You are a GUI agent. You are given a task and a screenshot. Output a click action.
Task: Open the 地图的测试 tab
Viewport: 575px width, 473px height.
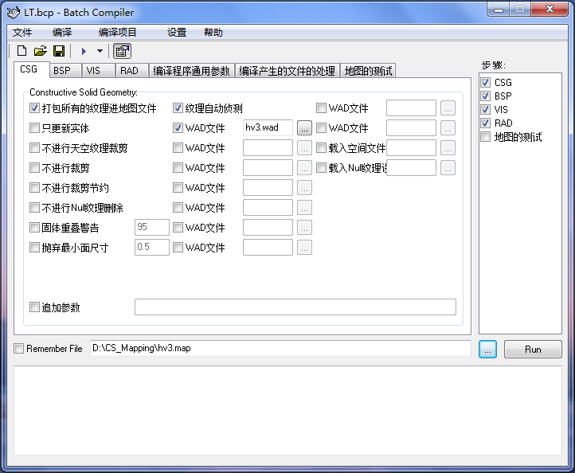click(x=368, y=70)
